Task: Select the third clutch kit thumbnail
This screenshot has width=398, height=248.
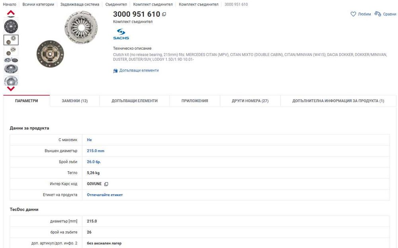Action: point(11,51)
